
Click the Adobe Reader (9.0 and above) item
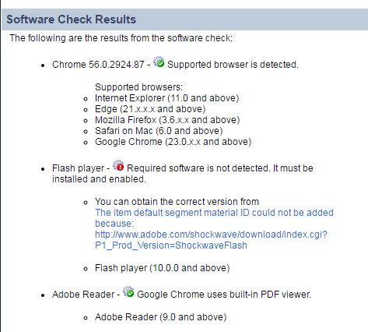161,317
